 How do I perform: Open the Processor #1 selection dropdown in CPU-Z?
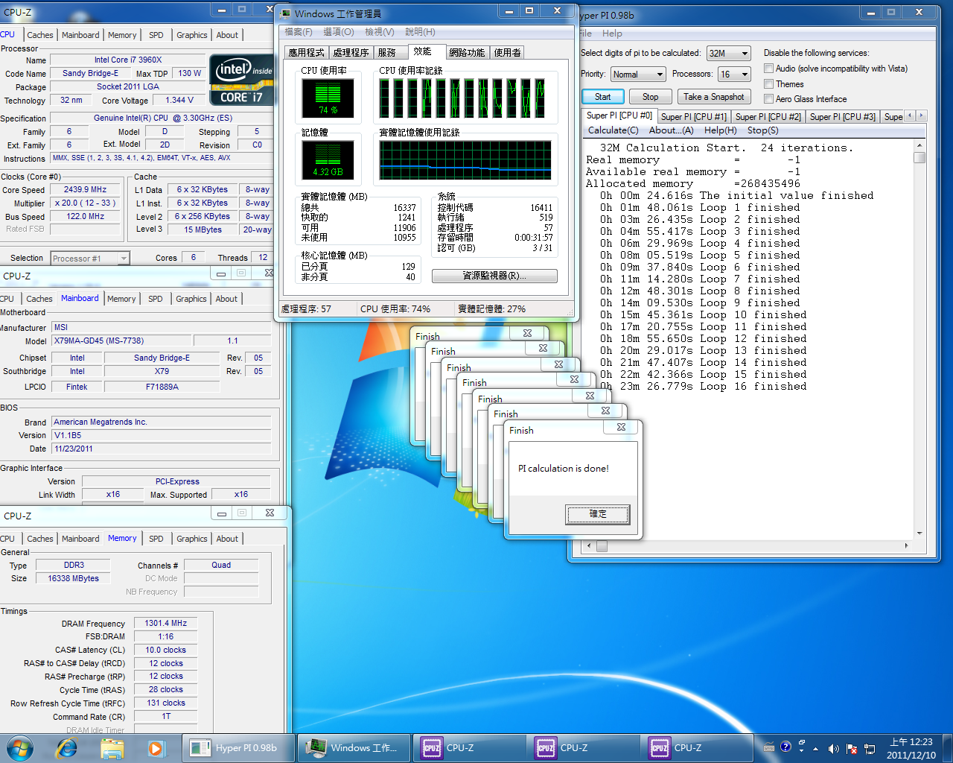pyautogui.click(x=90, y=259)
